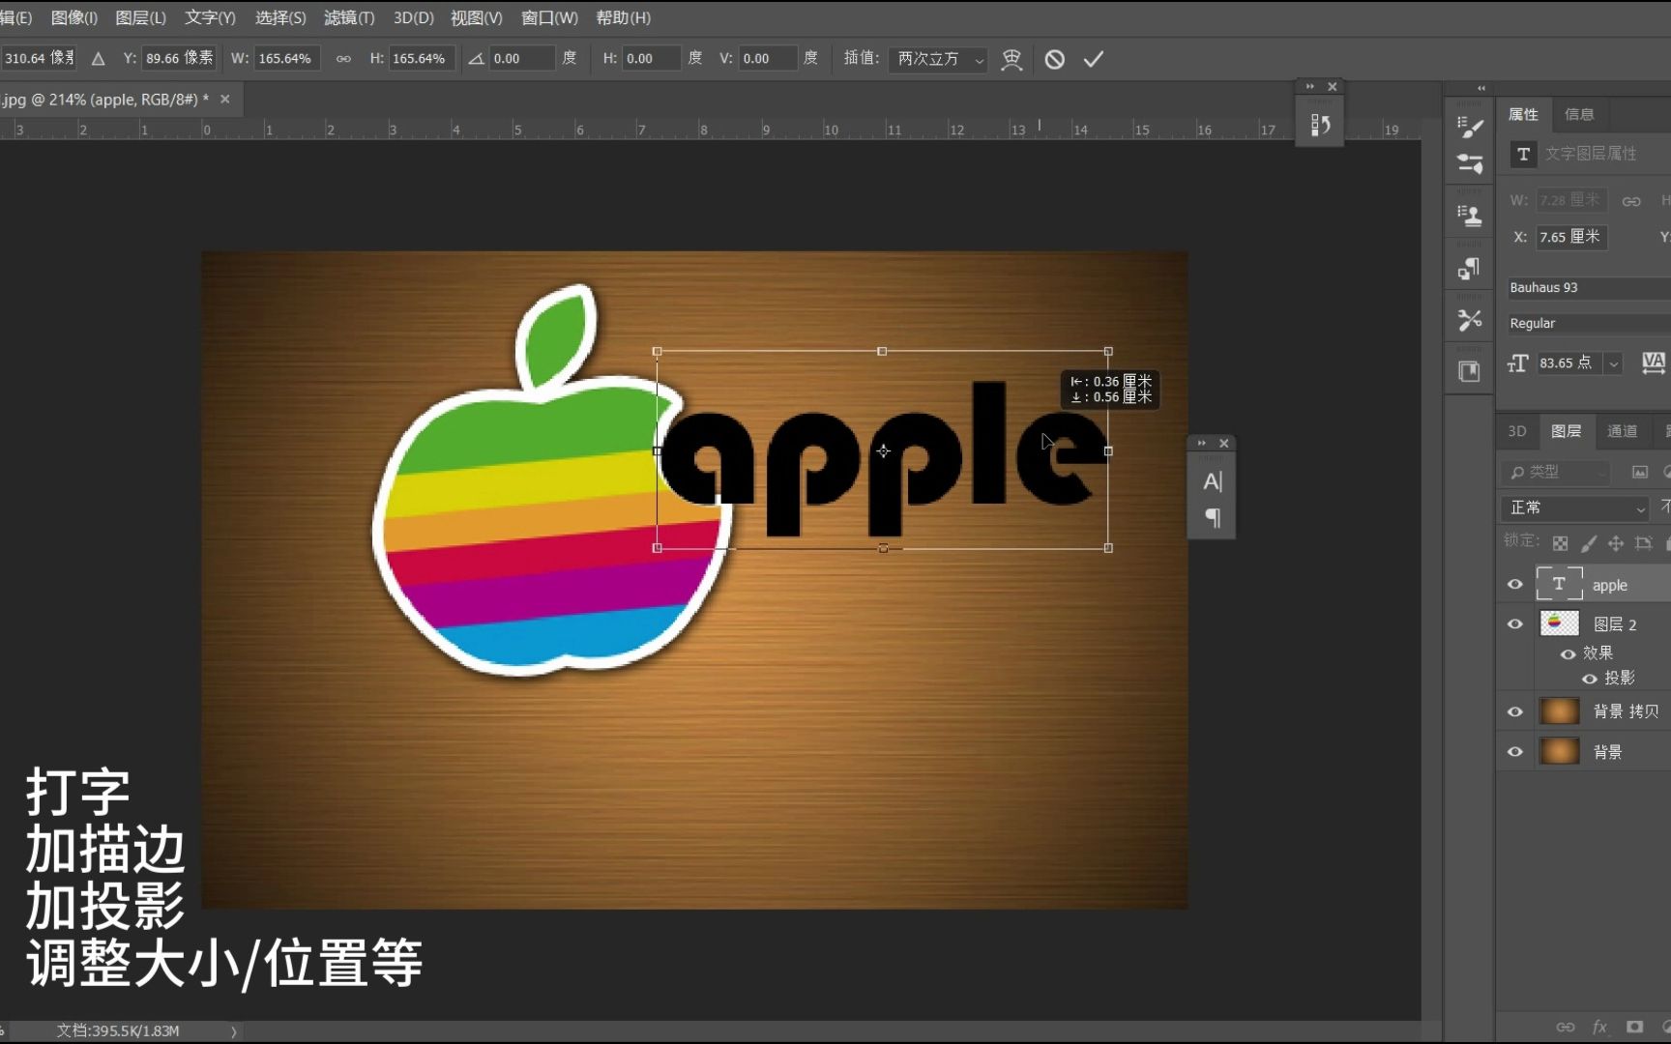1671x1044 pixels.
Task: Lock position move-arrows icon
Action: (1615, 543)
